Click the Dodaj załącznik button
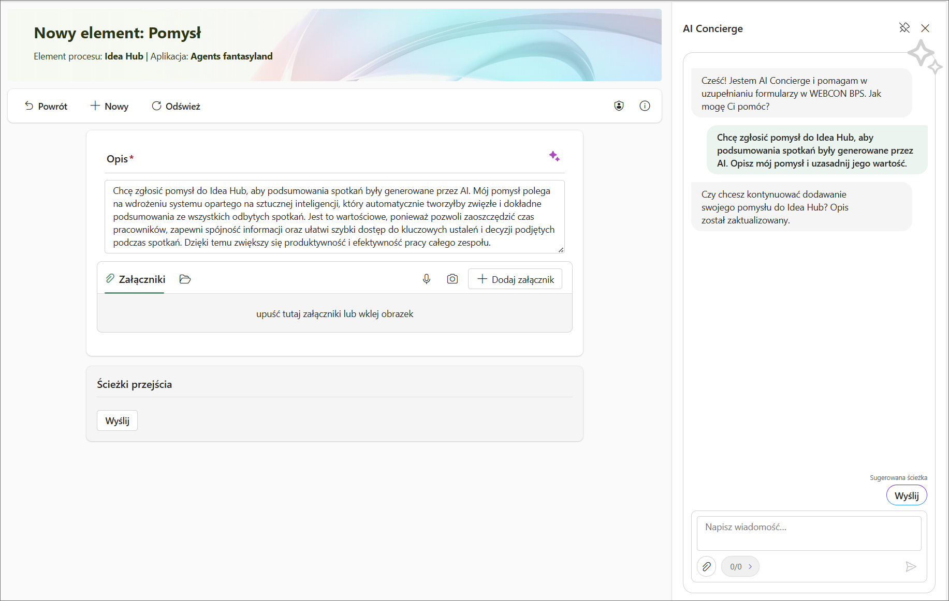This screenshot has width=949, height=601. tap(515, 279)
